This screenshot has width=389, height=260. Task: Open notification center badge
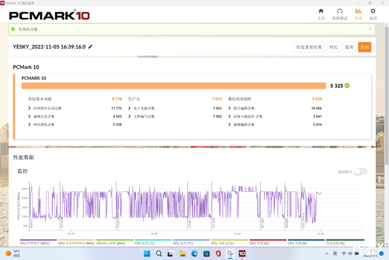point(382,253)
